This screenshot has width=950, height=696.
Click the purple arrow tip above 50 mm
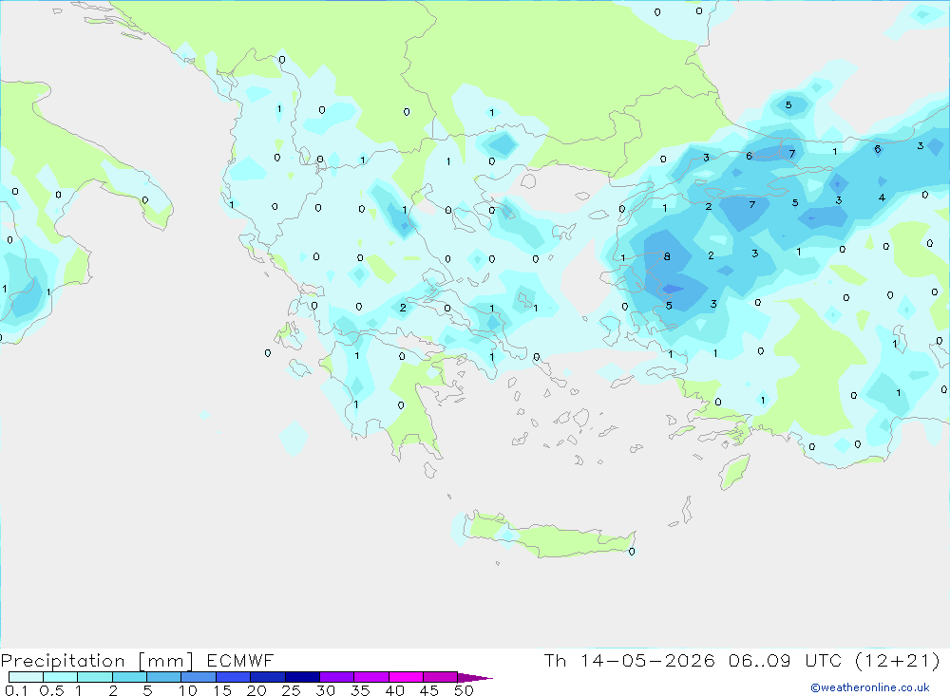click(x=474, y=678)
